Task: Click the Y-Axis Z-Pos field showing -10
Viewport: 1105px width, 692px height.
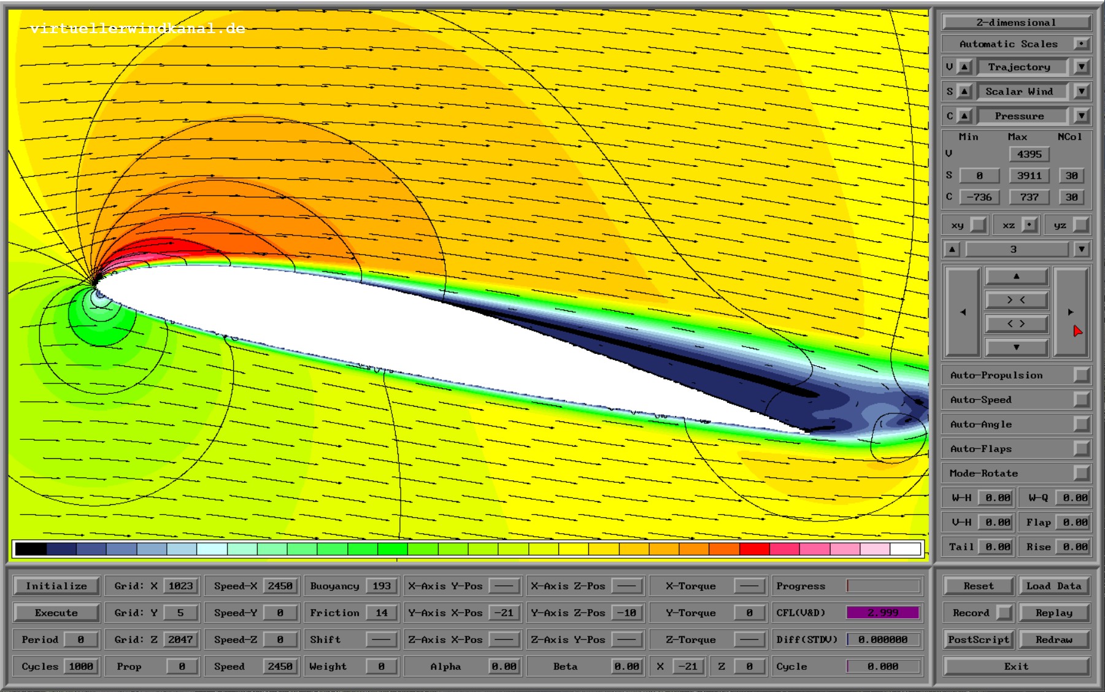Action: (626, 612)
